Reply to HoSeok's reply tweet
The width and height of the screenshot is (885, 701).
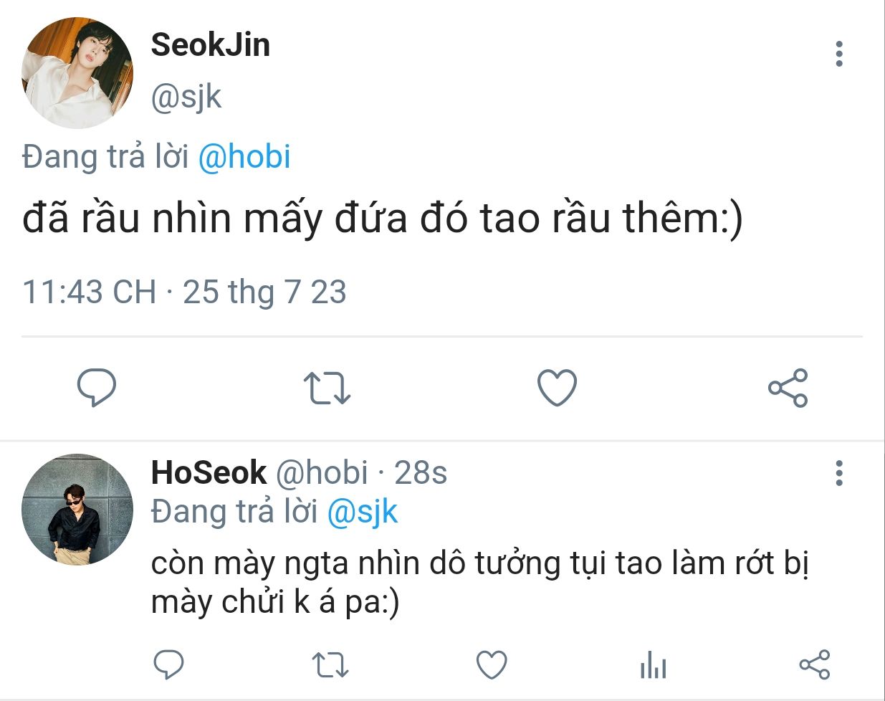coord(169,665)
